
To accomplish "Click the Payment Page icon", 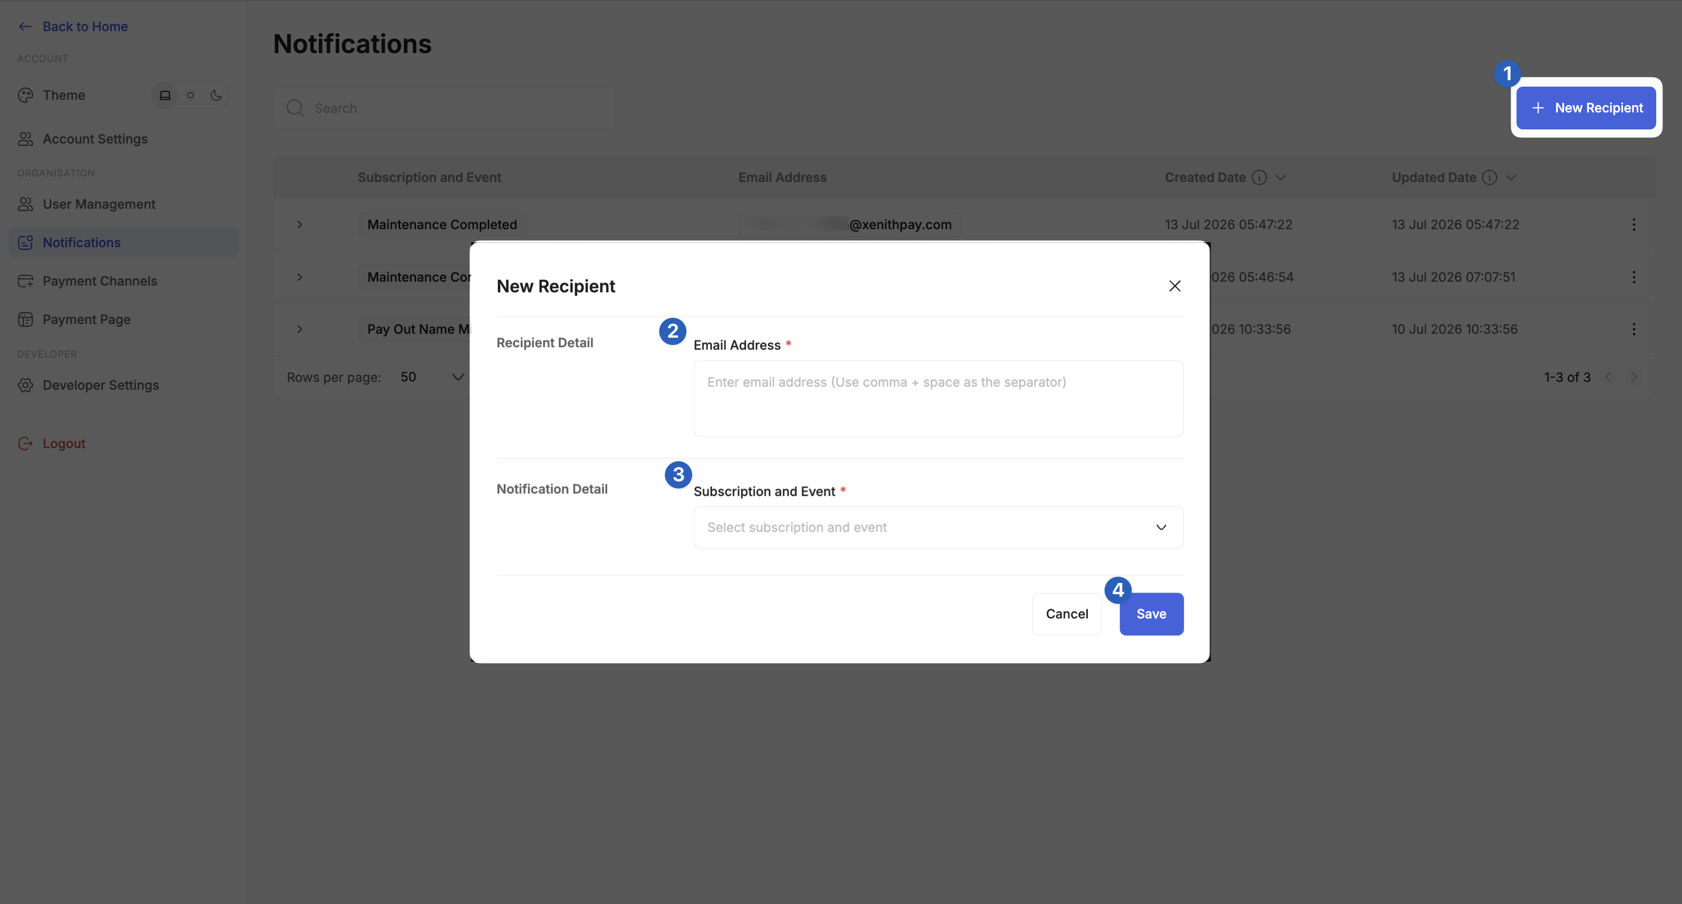I will [25, 320].
